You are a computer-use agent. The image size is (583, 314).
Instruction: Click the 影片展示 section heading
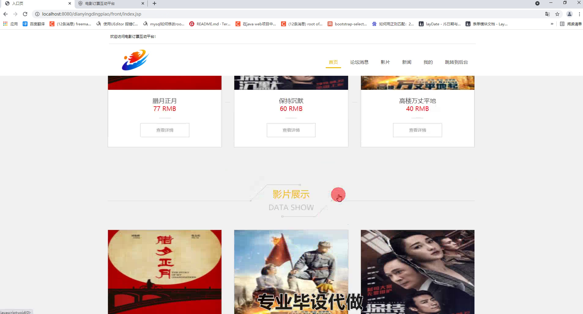pos(291,194)
